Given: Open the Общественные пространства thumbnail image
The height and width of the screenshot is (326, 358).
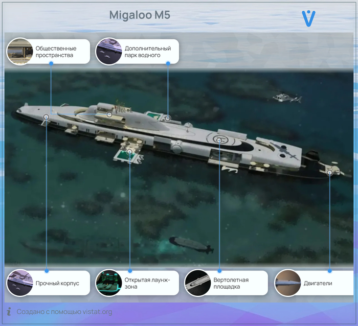Looking at the screenshot, I should 20,51.
